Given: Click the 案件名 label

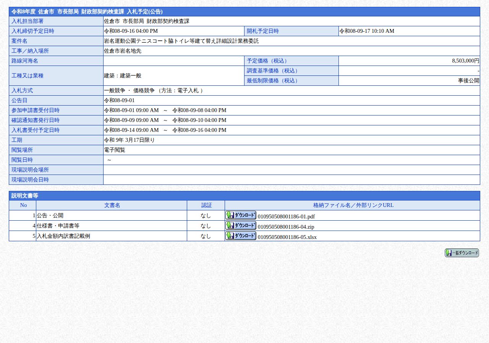Looking at the screenshot, I should pyautogui.click(x=56, y=41).
